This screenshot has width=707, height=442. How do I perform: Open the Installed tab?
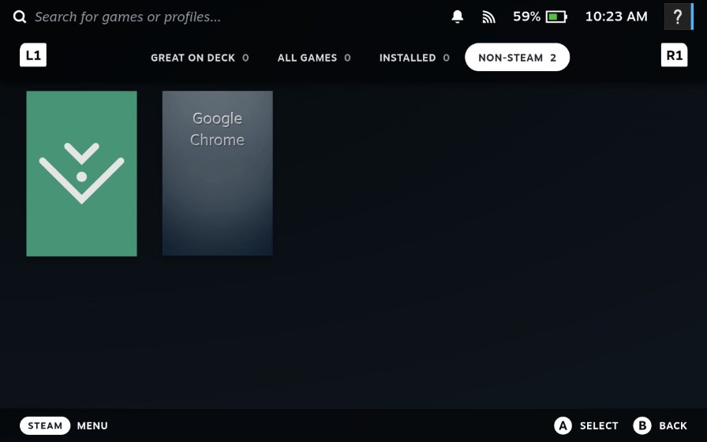pyautogui.click(x=414, y=58)
